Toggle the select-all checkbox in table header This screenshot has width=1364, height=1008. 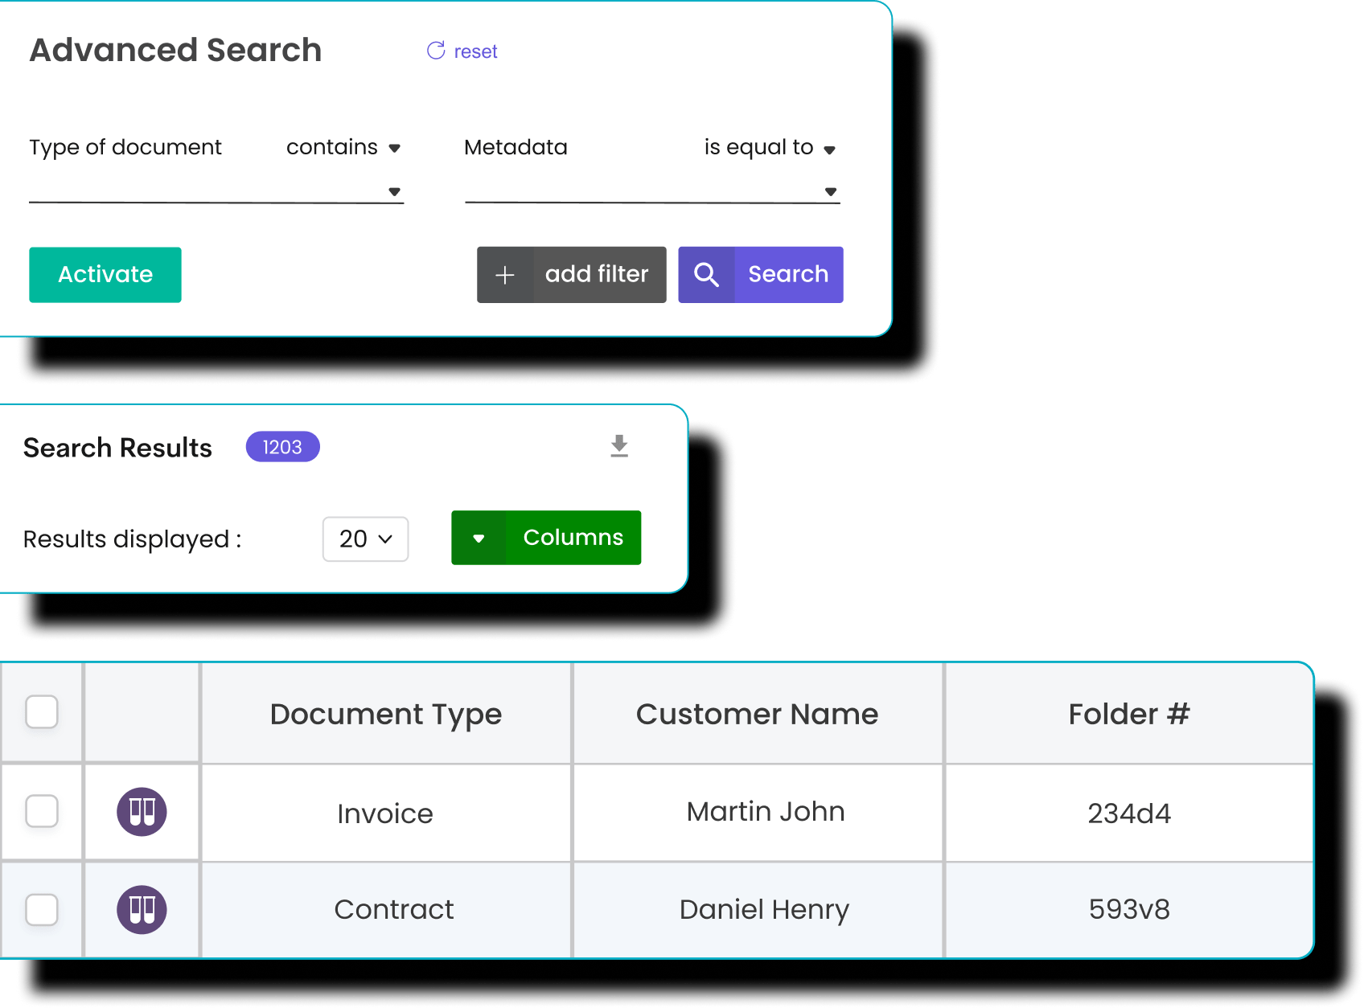click(x=42, y=712)
